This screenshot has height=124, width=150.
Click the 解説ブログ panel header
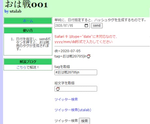coord(28,62)
